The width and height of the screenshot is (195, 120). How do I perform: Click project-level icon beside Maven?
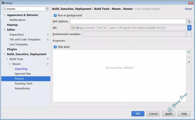coord(48,64)
